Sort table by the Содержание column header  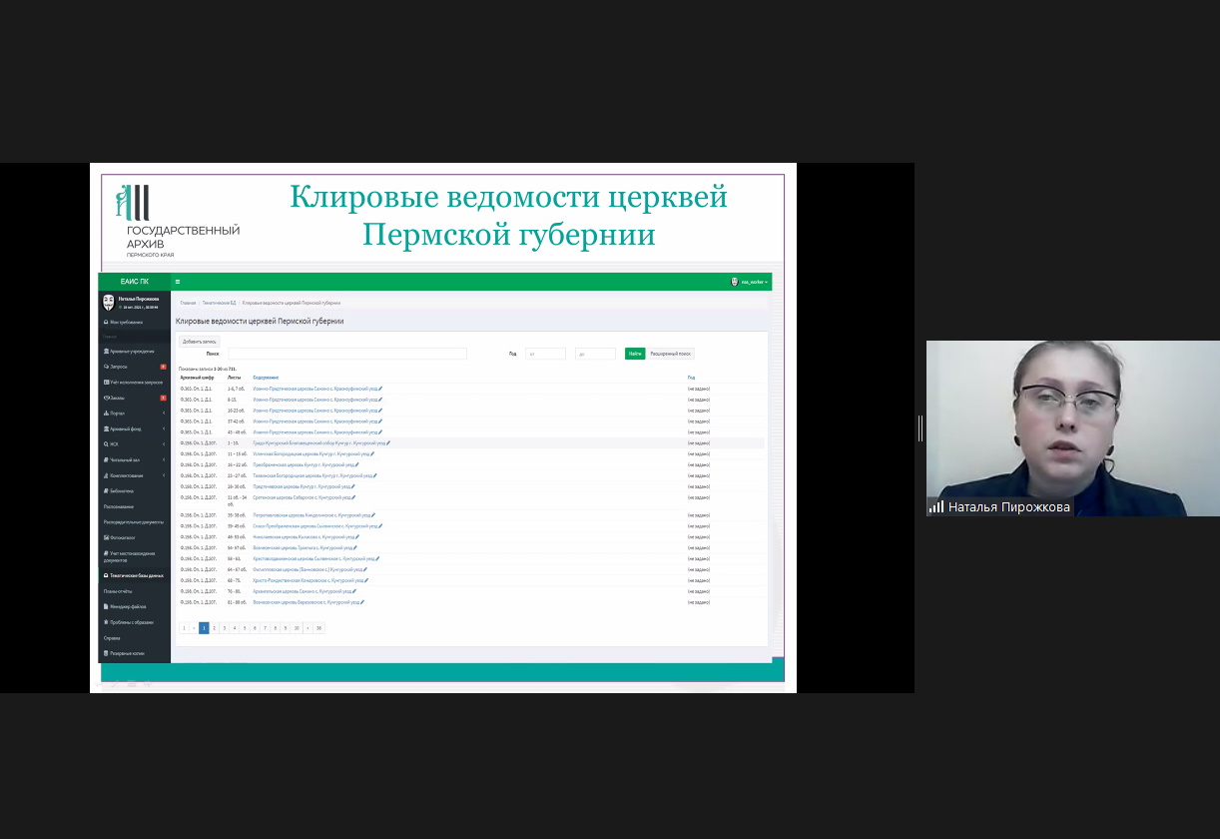pyautogui.click(x=266, y=378)
